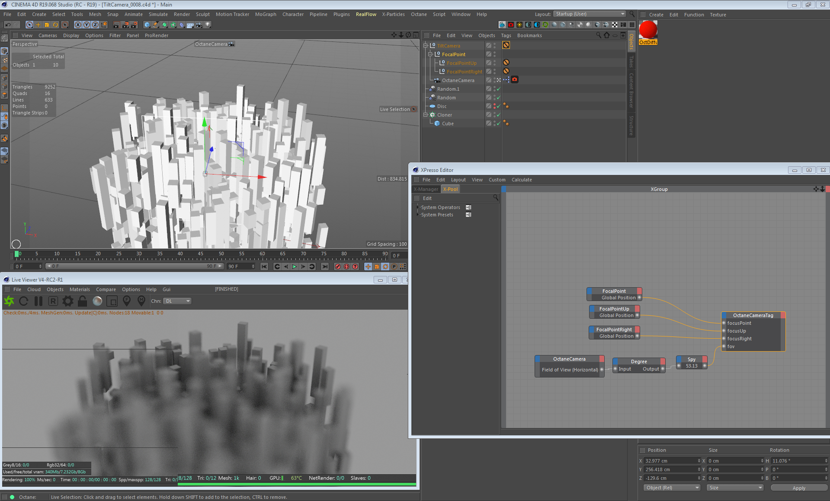Click the camera object icon in the toolbar
Image resolution: width=830 pixels, height=501 pixels.
199,25
